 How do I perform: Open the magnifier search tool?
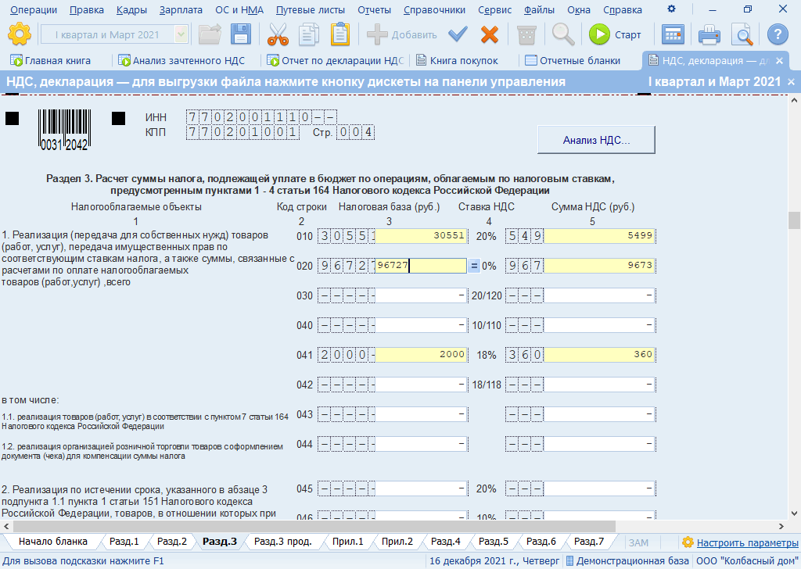pos(562,34)
